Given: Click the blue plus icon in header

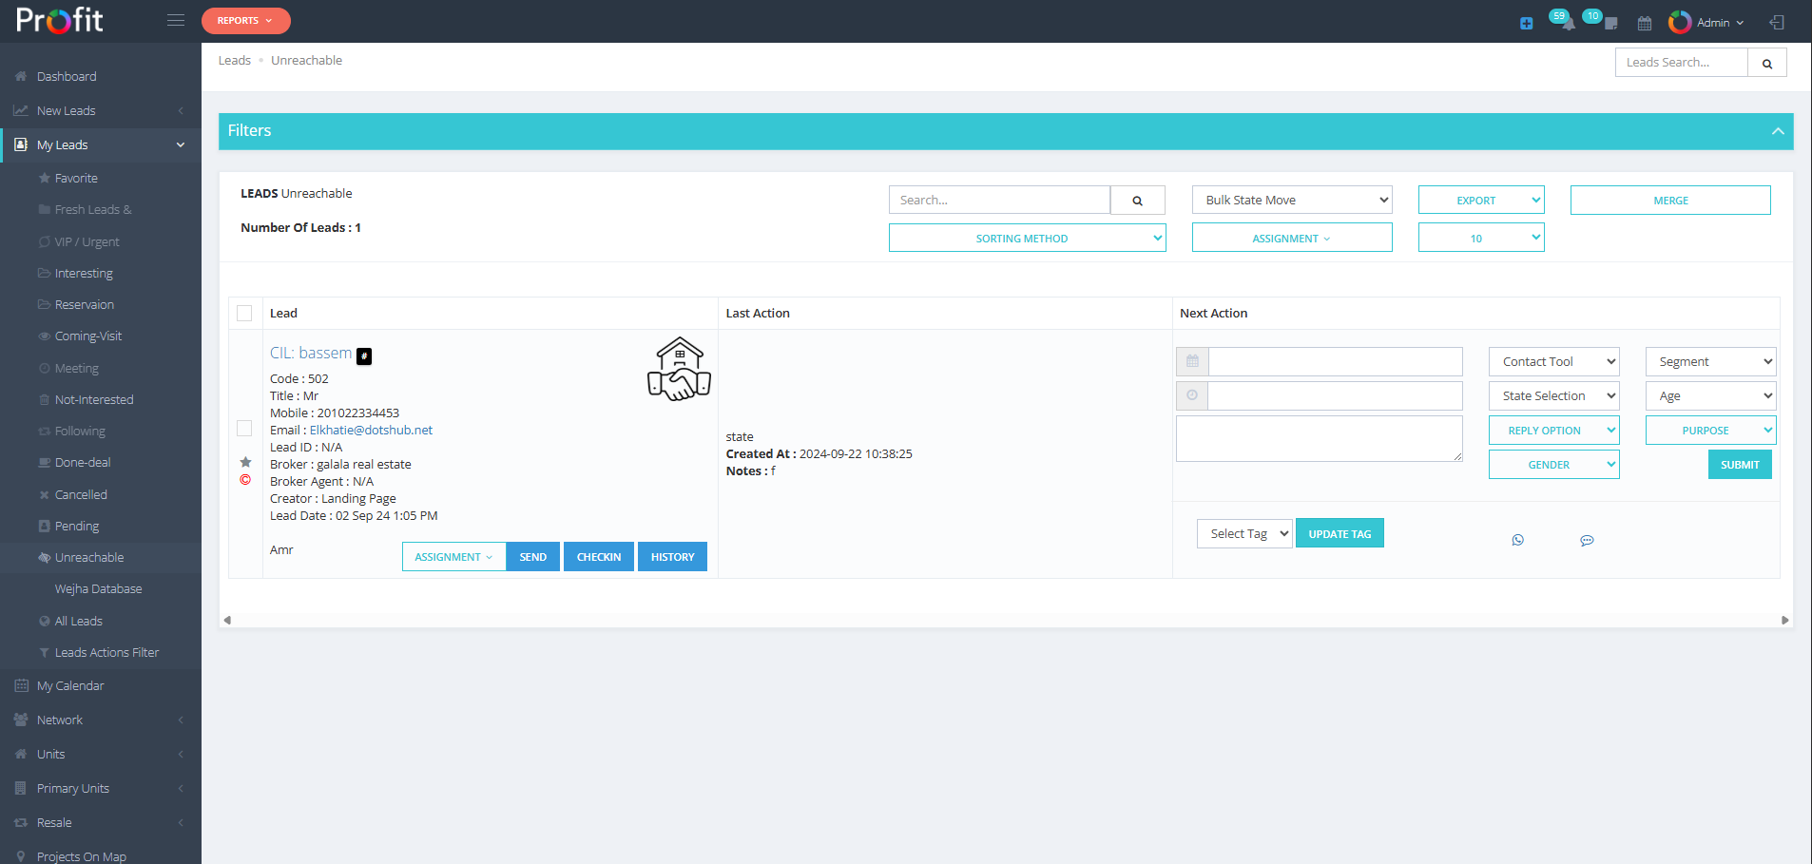Looking at the screenshot, I should tap(1526, 23).
